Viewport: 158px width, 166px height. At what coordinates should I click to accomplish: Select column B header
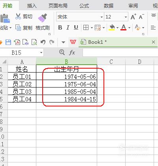(67, 62)
